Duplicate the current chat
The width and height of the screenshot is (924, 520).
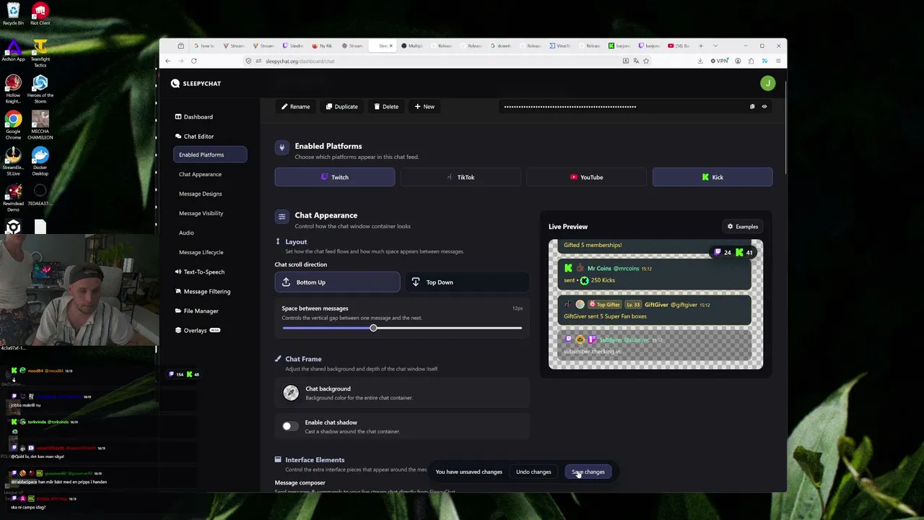[341, 106]
